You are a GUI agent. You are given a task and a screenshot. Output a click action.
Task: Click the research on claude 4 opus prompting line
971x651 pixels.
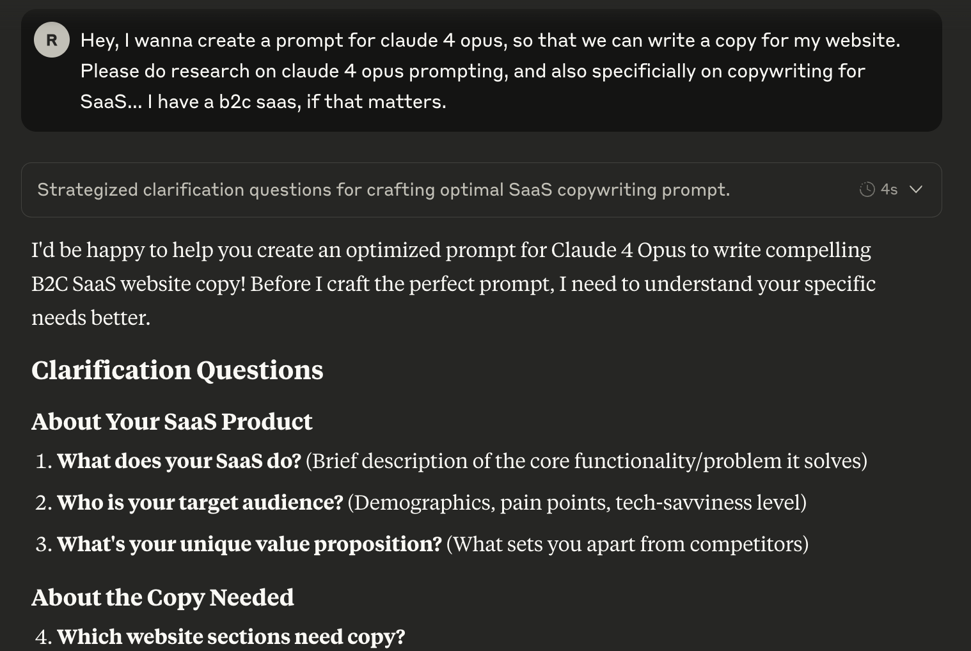click(x=473, y=71)
